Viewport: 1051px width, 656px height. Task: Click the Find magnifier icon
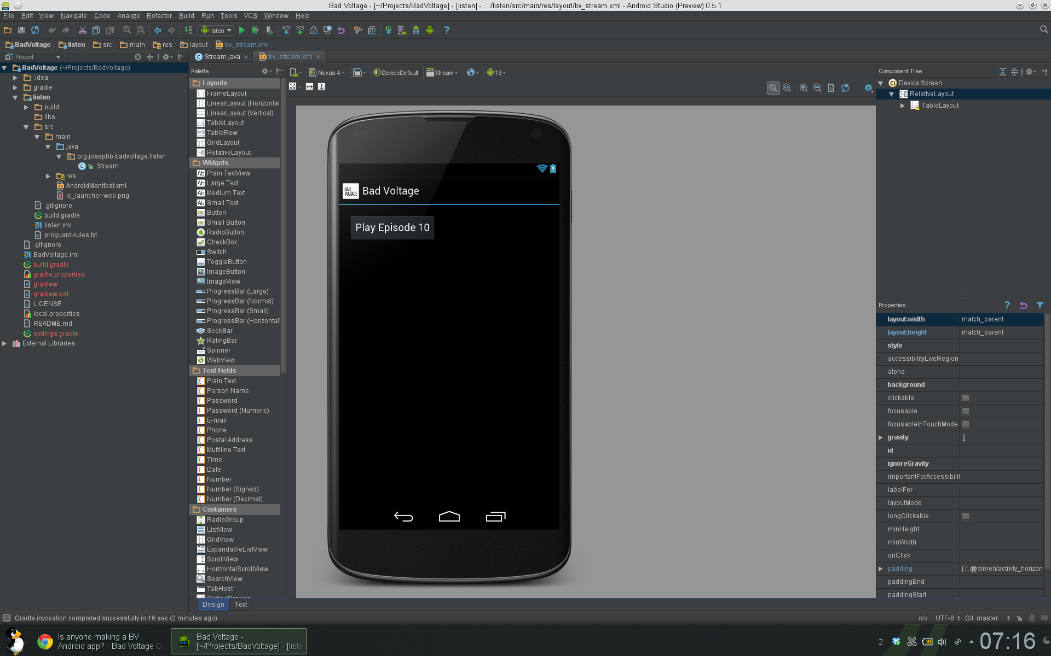127,30
